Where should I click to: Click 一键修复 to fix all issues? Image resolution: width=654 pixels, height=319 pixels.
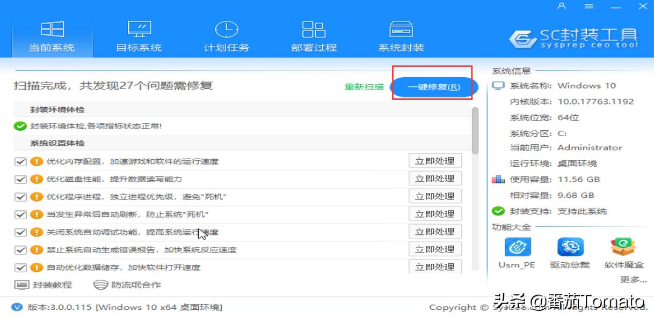(x=433, y=87)
